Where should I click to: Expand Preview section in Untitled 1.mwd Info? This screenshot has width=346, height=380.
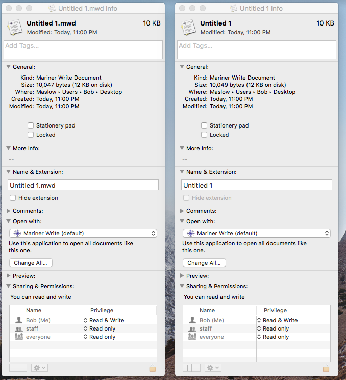(9, 276)
